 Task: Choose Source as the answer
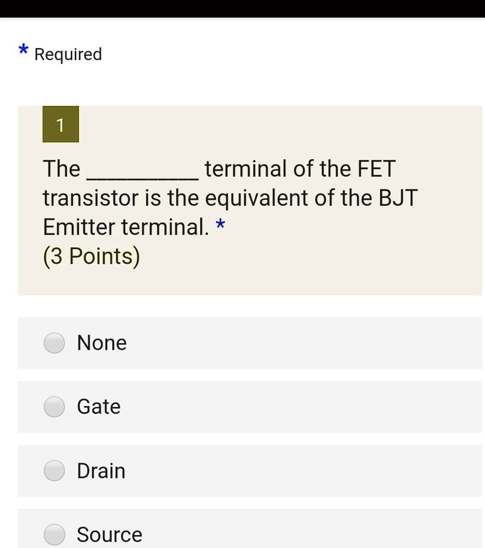tap(54, 534)
